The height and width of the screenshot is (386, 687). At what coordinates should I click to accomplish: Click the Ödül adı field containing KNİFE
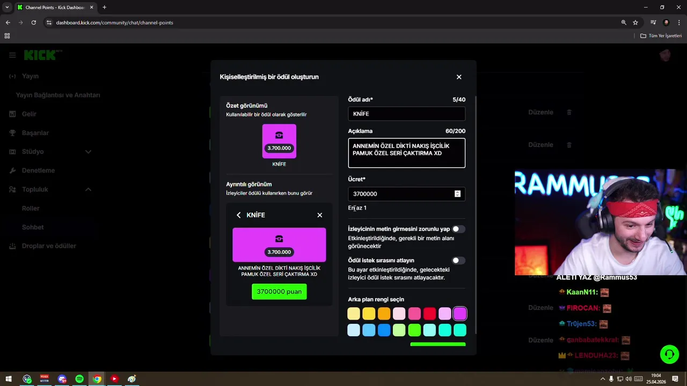point(406,114)
